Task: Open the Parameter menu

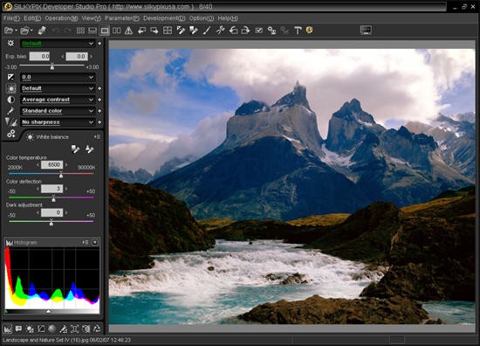Action: [x=122, y=18]
